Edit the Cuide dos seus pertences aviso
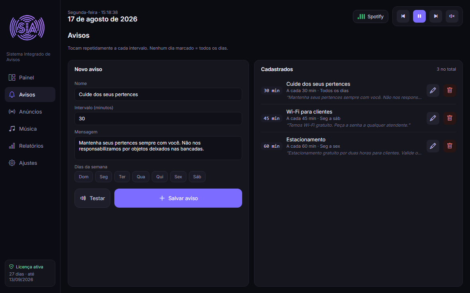The image size is (470, 293). (x=433, y=91)
